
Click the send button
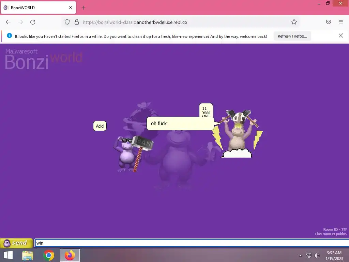click(x=17, y=243)
